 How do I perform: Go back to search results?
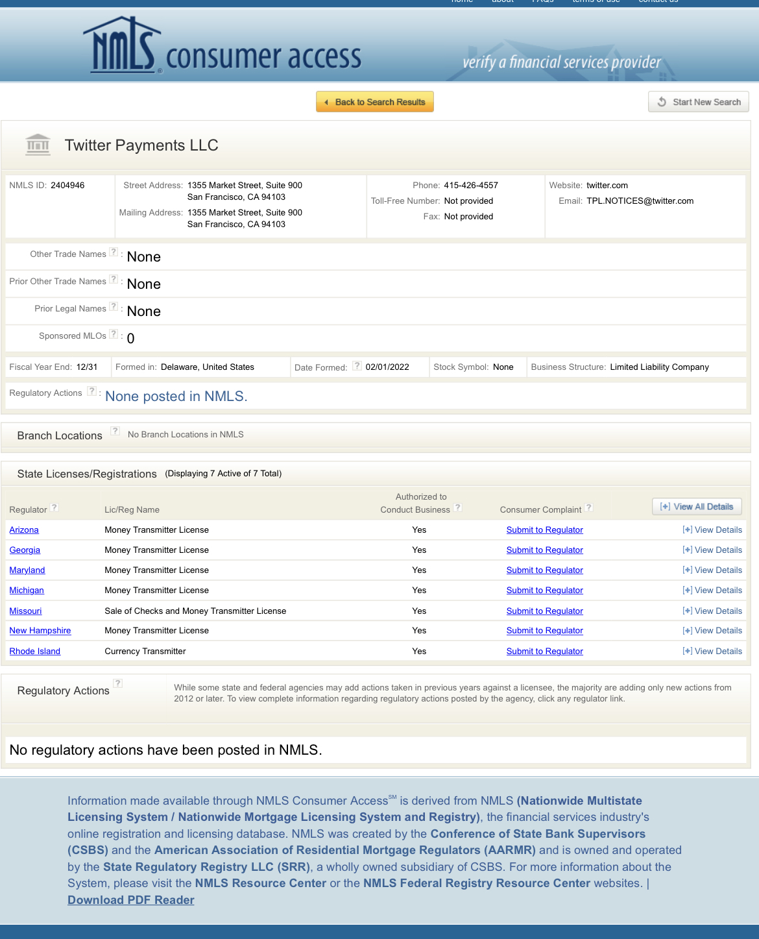pos(374,102)
